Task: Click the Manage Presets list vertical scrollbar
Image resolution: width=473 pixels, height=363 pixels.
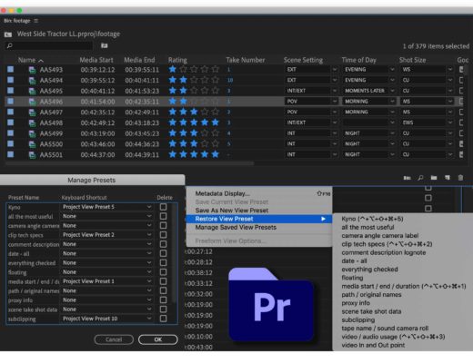Action: coord(174,252)
